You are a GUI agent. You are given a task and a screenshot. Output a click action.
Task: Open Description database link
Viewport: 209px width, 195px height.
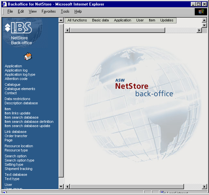click(x=21, y=103)
